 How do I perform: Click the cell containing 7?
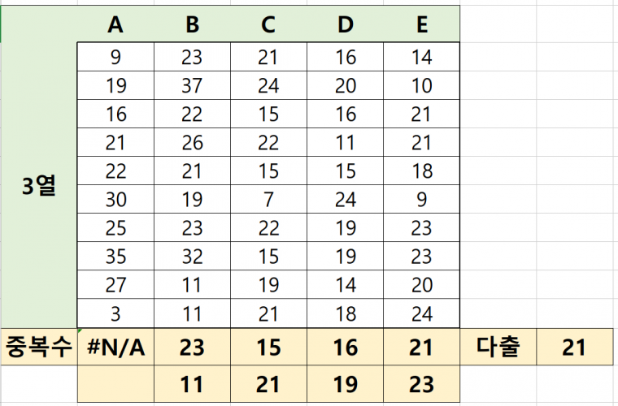coord(268,200)
